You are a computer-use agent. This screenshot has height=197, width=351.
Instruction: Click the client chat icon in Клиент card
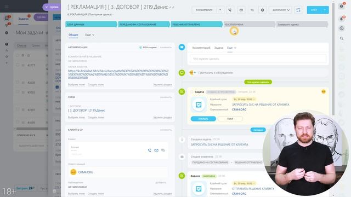(163, 150)
